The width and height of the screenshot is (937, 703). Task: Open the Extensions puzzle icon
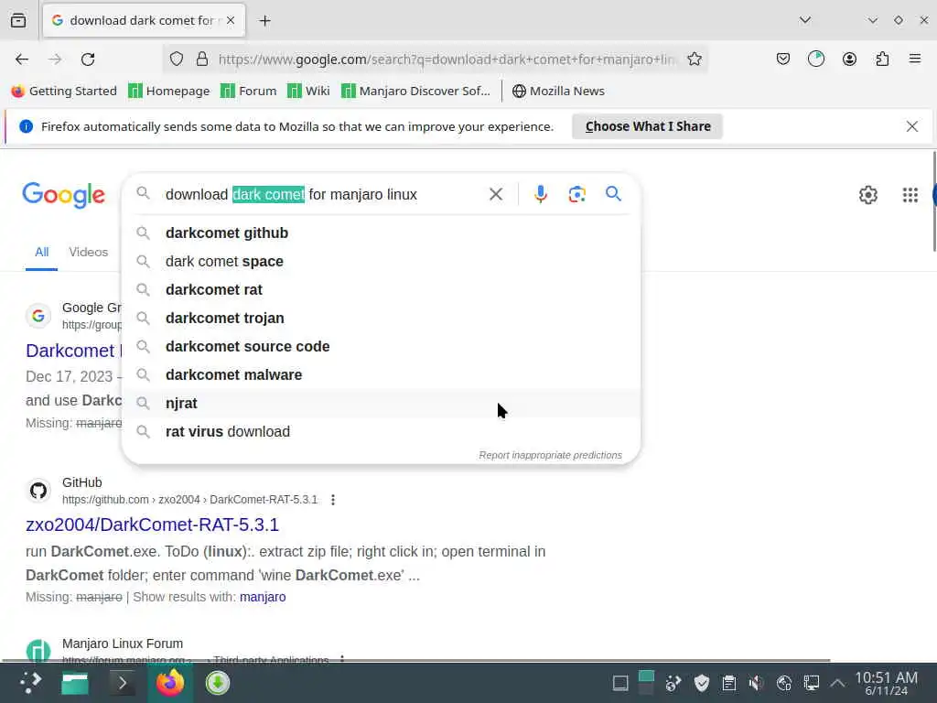(x=882, y=59)
